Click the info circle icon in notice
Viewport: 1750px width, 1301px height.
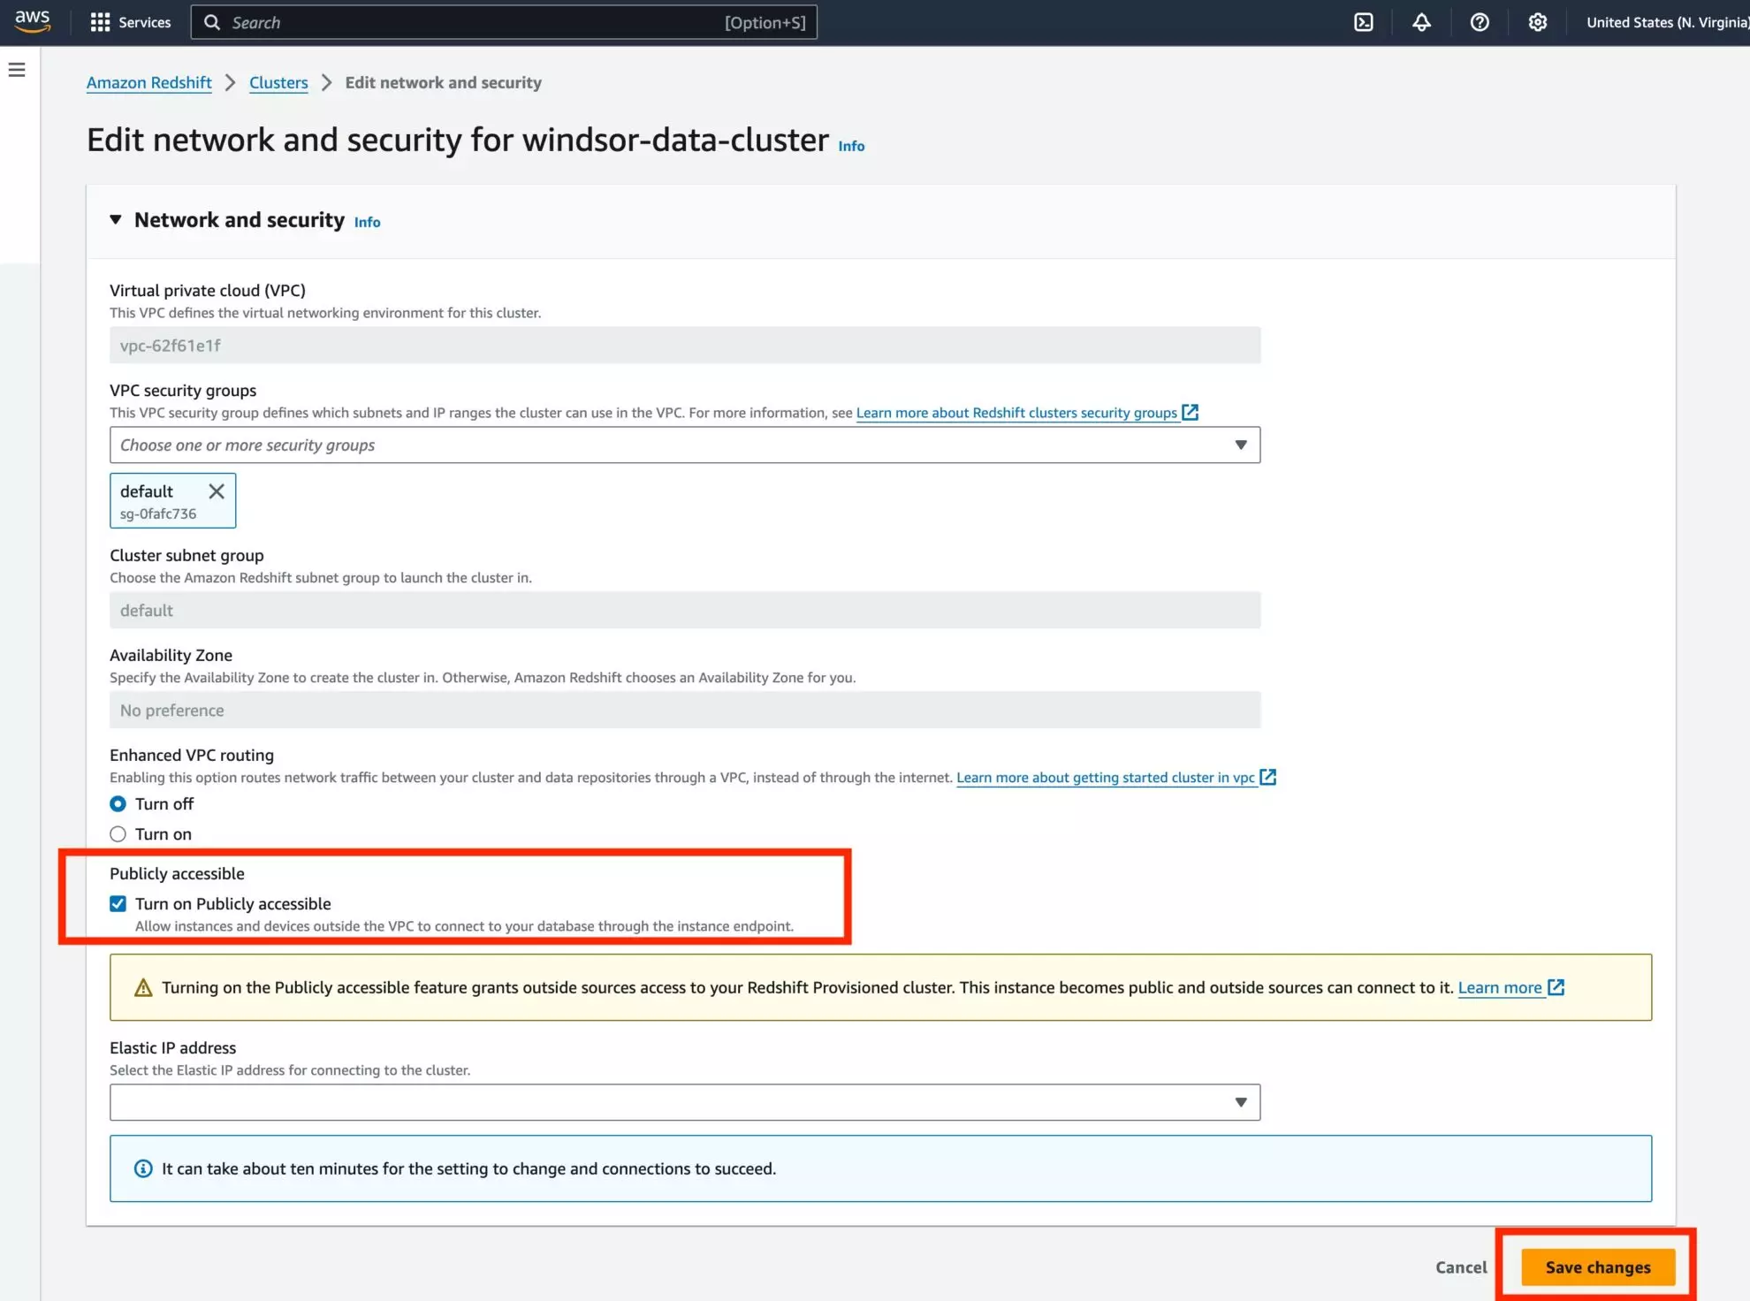(143, 1168)
